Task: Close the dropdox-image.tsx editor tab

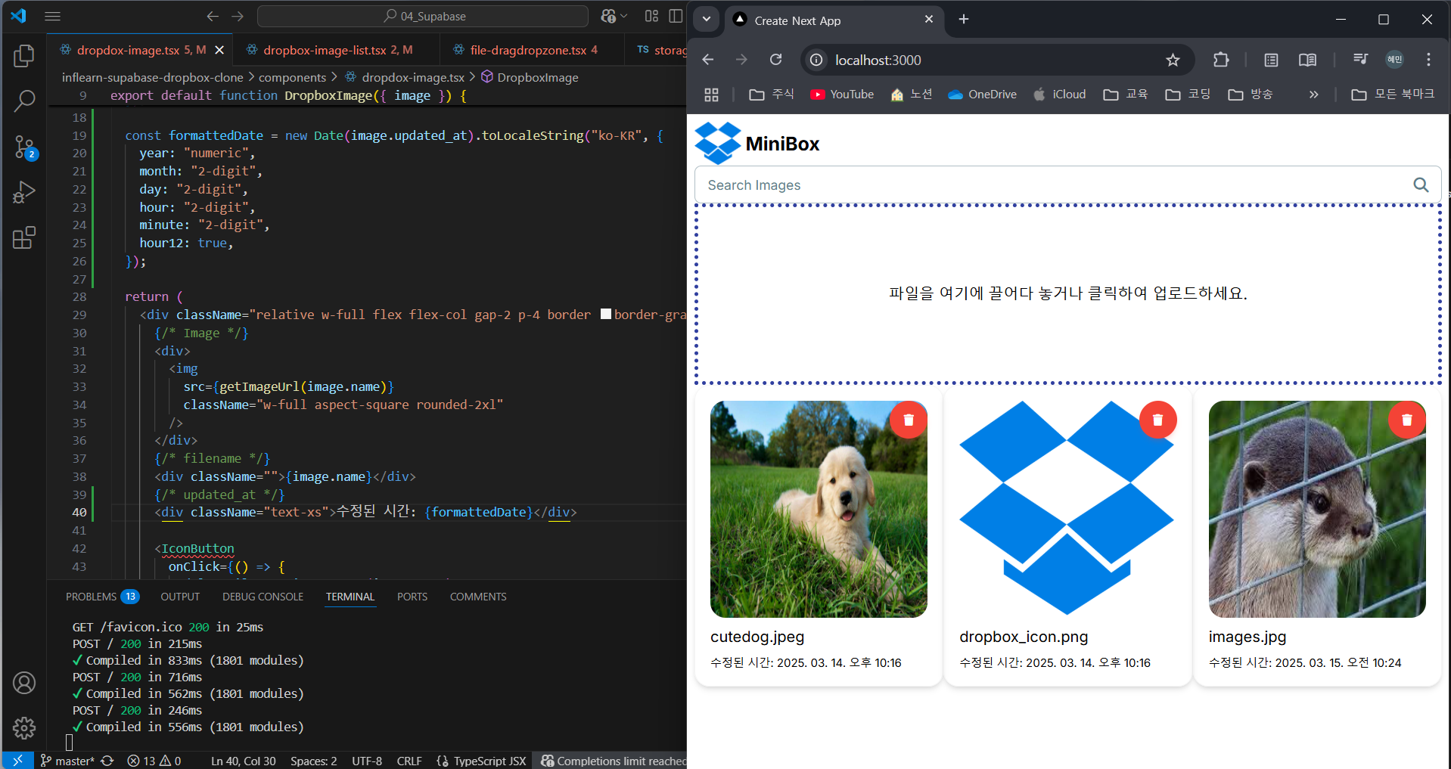Action: tap(219, 50)
